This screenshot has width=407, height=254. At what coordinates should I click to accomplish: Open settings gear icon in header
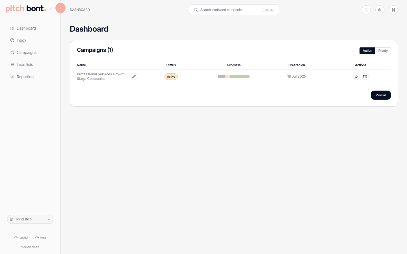point(380,10)
